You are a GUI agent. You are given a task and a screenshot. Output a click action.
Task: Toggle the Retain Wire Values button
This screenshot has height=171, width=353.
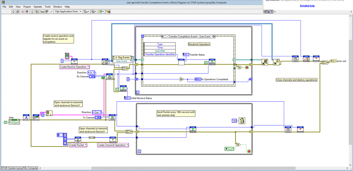click(37, 11)
